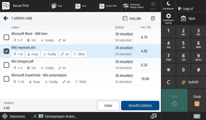Screen dimensions: 206x120
Task: Open Statusoverv. status monitor
Action: pos(16,116)
